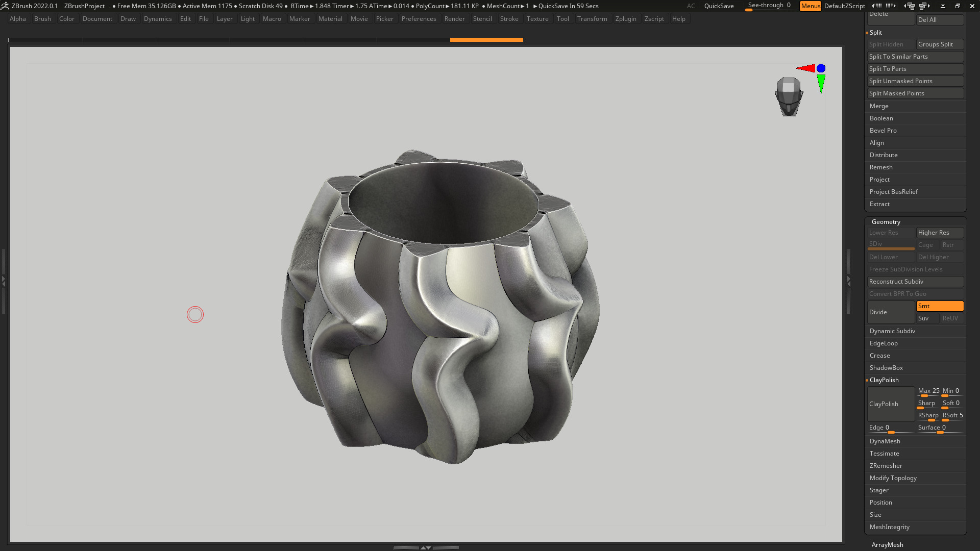980x551 pixels.
Task: Open the Material menu
Action: (330, 19)
